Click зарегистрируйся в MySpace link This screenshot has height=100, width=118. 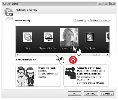(x=91, y=83)
